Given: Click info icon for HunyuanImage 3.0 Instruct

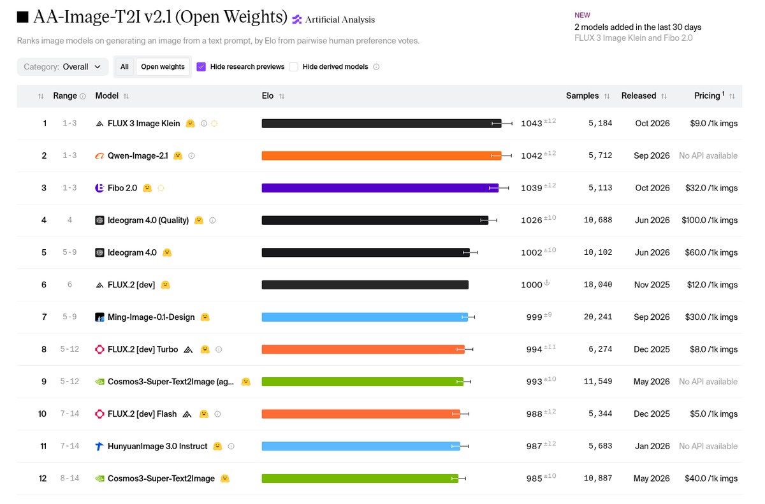Looking at the screenshot, I should pyautogui.click(x=231, y=446).
